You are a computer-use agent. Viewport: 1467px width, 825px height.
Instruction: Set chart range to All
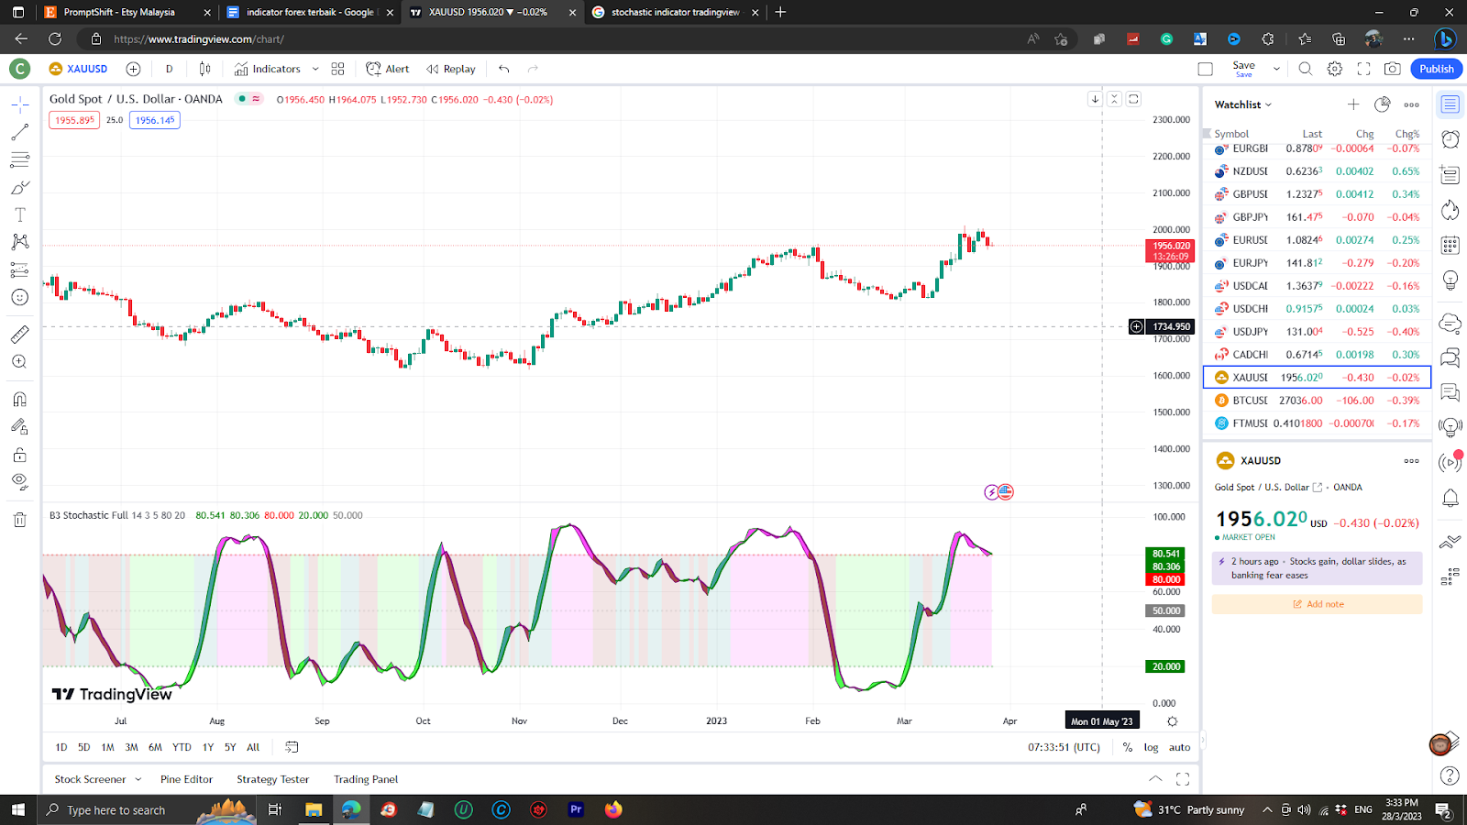click(253, 747)
